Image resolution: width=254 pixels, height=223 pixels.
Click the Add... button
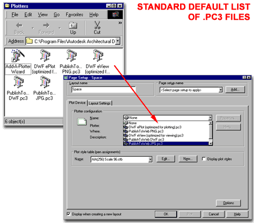tap(235, 89)
